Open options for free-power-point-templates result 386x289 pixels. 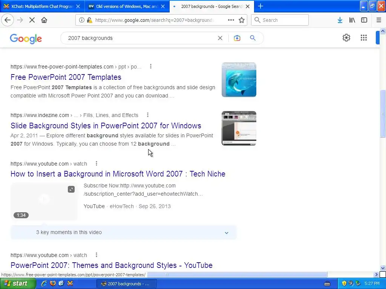[151, 66]
